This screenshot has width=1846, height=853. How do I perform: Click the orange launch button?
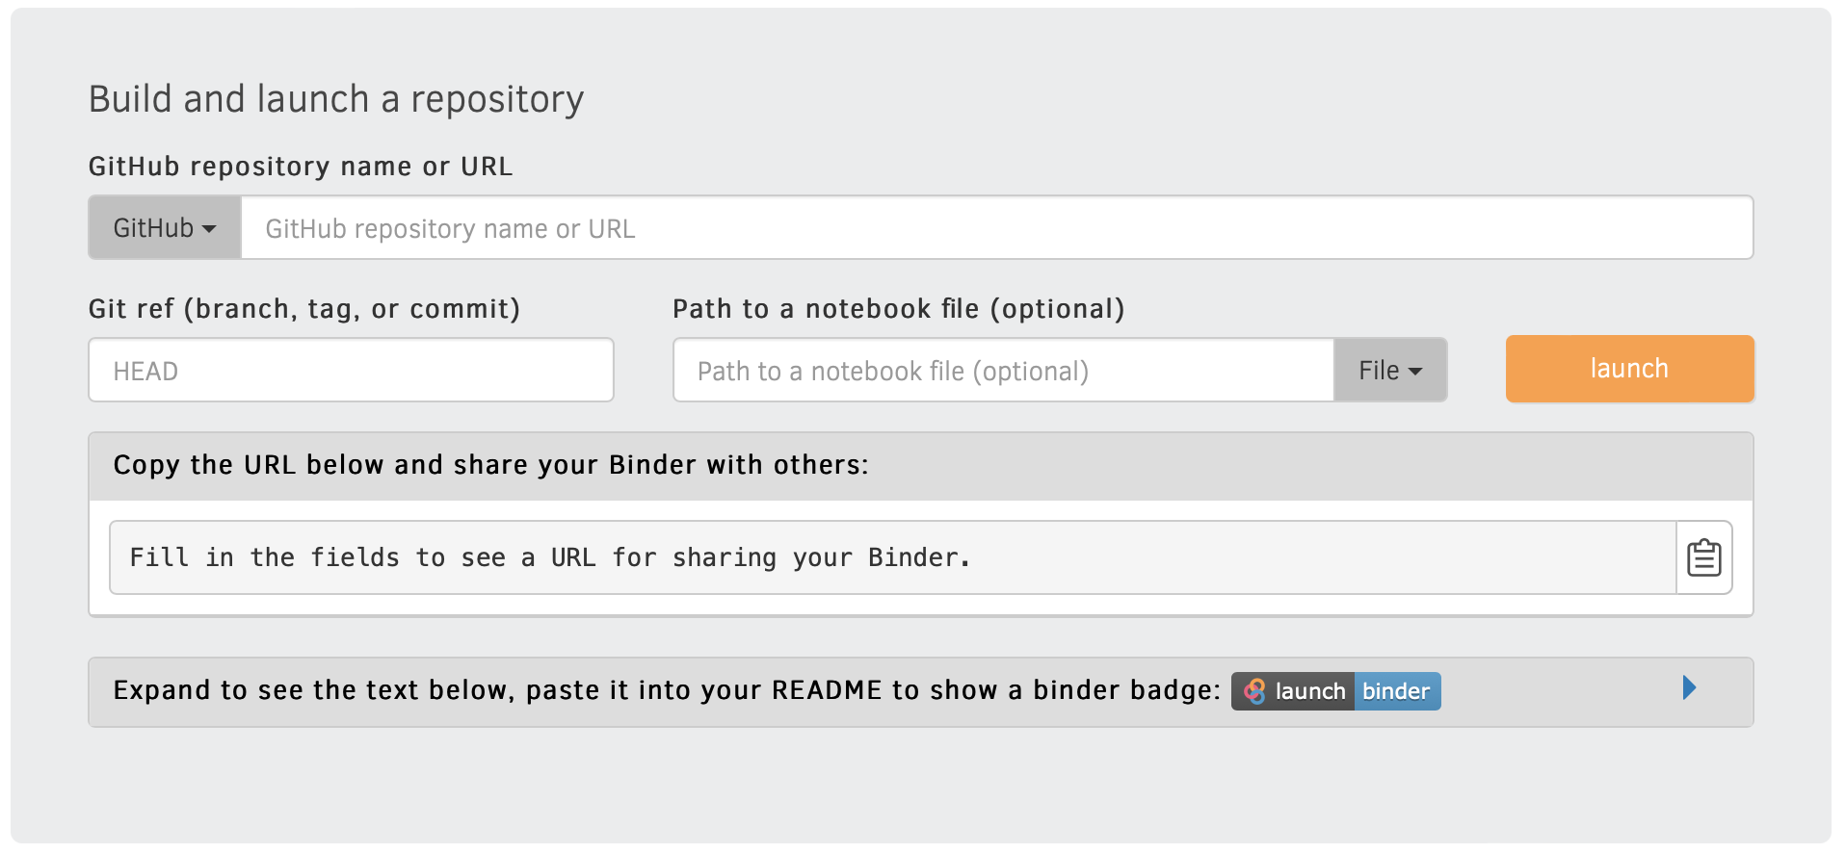point(1628,369)
